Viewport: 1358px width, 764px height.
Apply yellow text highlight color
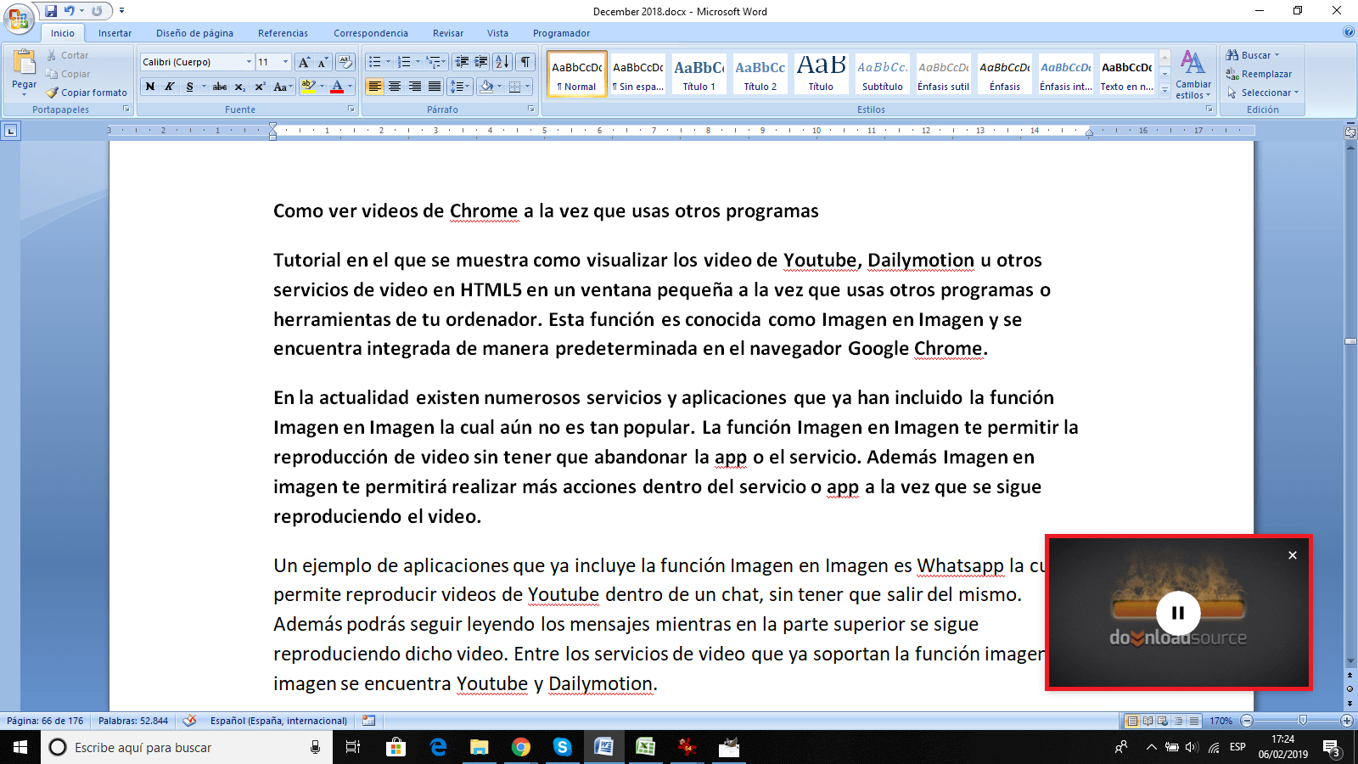308,87
